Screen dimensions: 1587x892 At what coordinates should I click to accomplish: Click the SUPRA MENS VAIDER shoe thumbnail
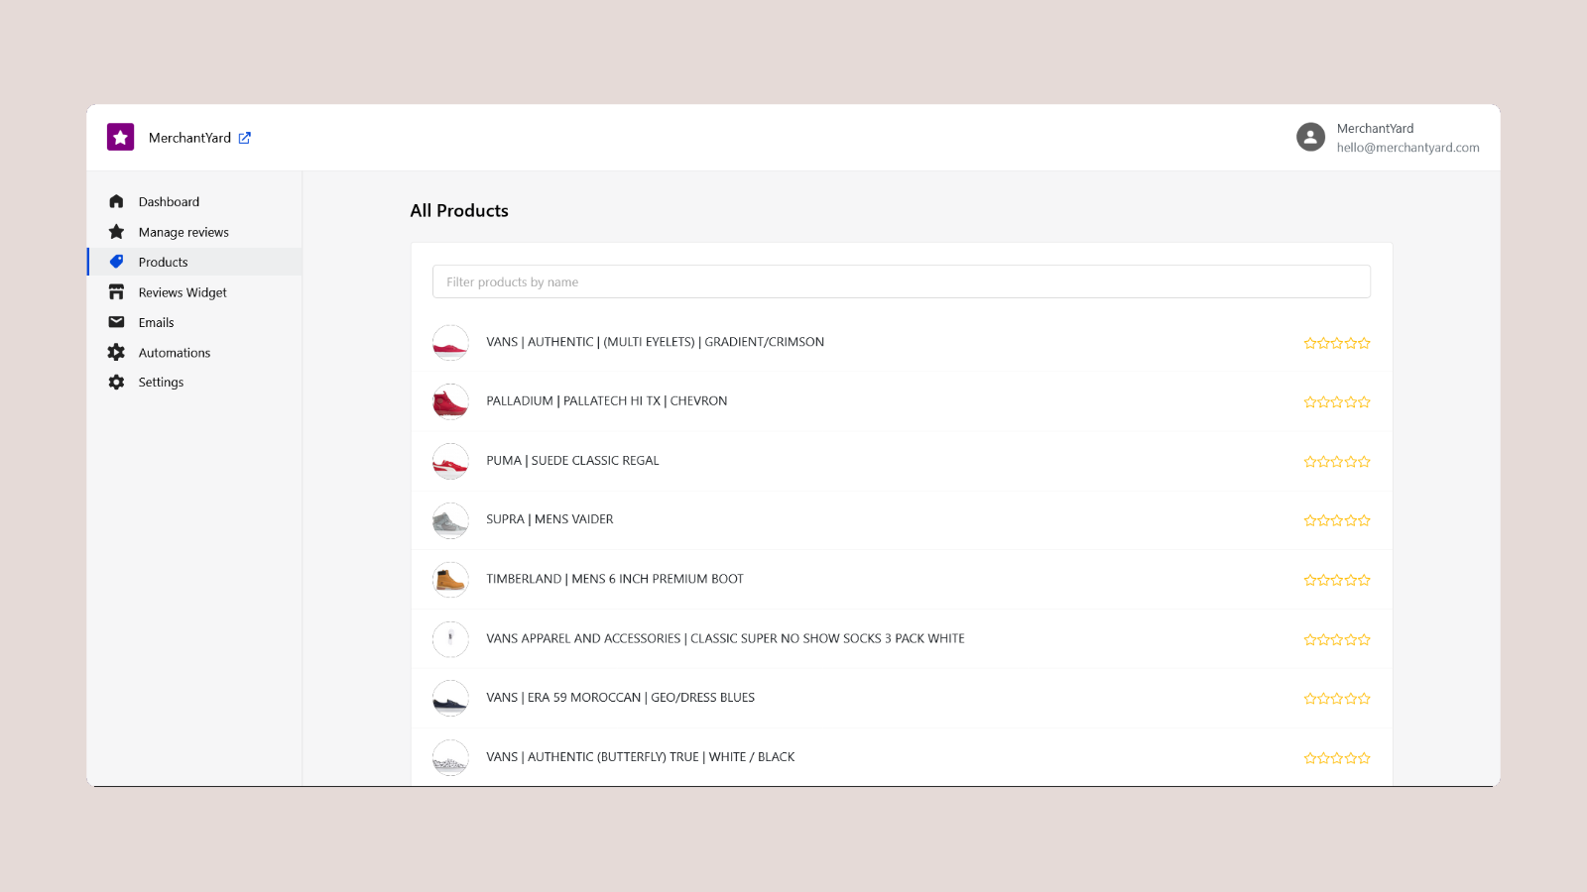tap(450, 520)
